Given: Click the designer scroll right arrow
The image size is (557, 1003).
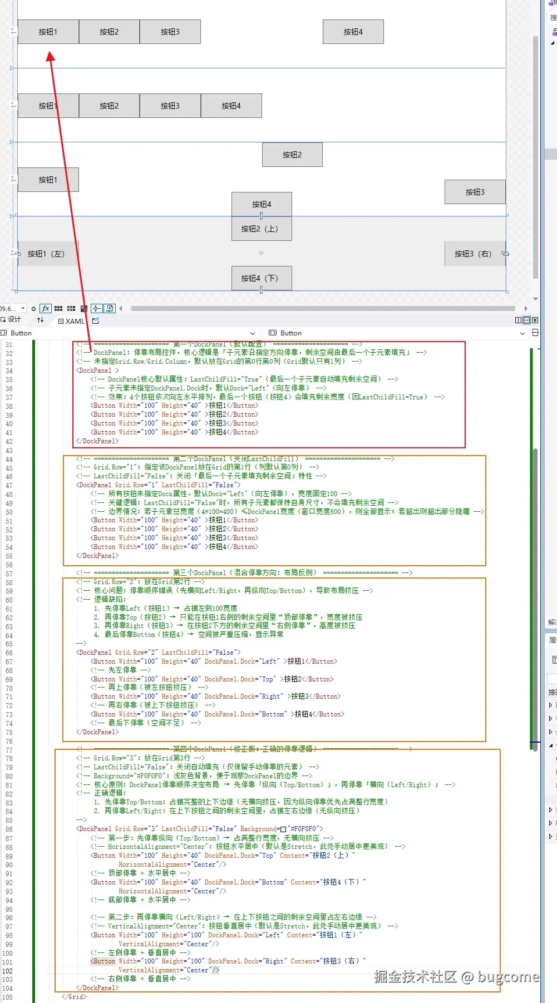Looking at the screenshot, I should coord(526,308).
